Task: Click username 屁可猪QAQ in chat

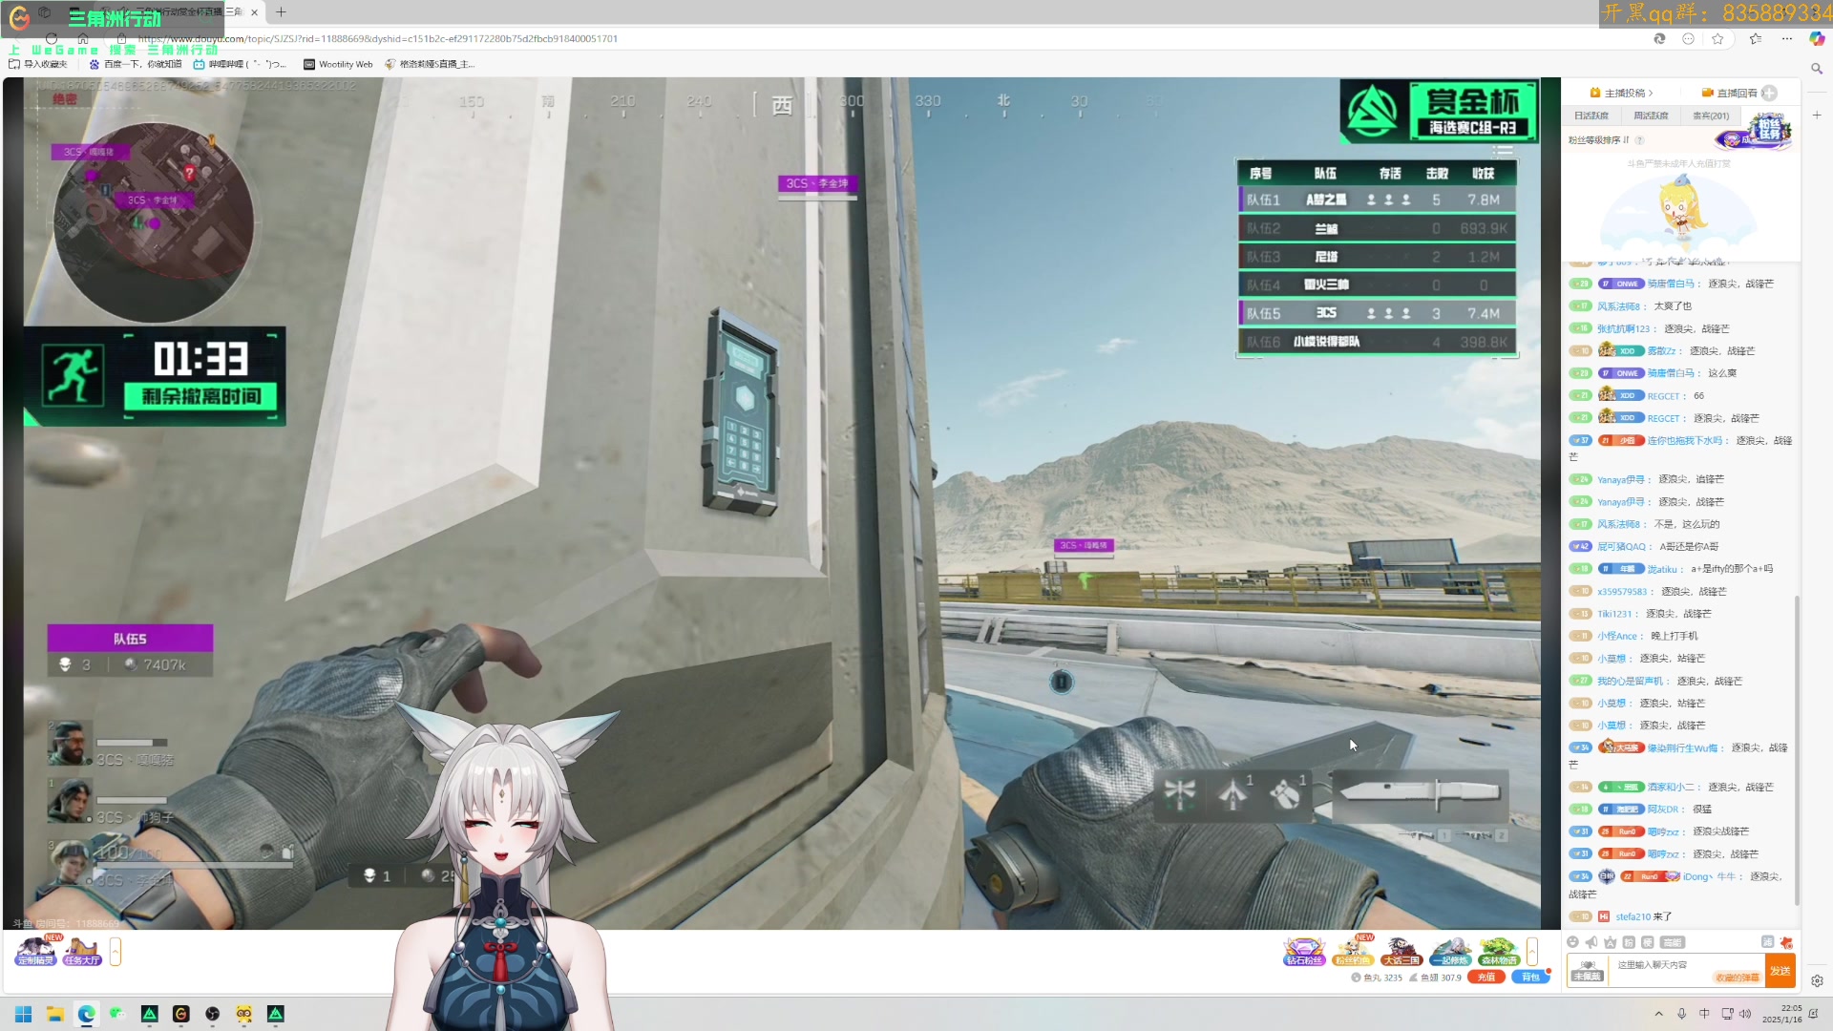Action: pos(1622,547)
